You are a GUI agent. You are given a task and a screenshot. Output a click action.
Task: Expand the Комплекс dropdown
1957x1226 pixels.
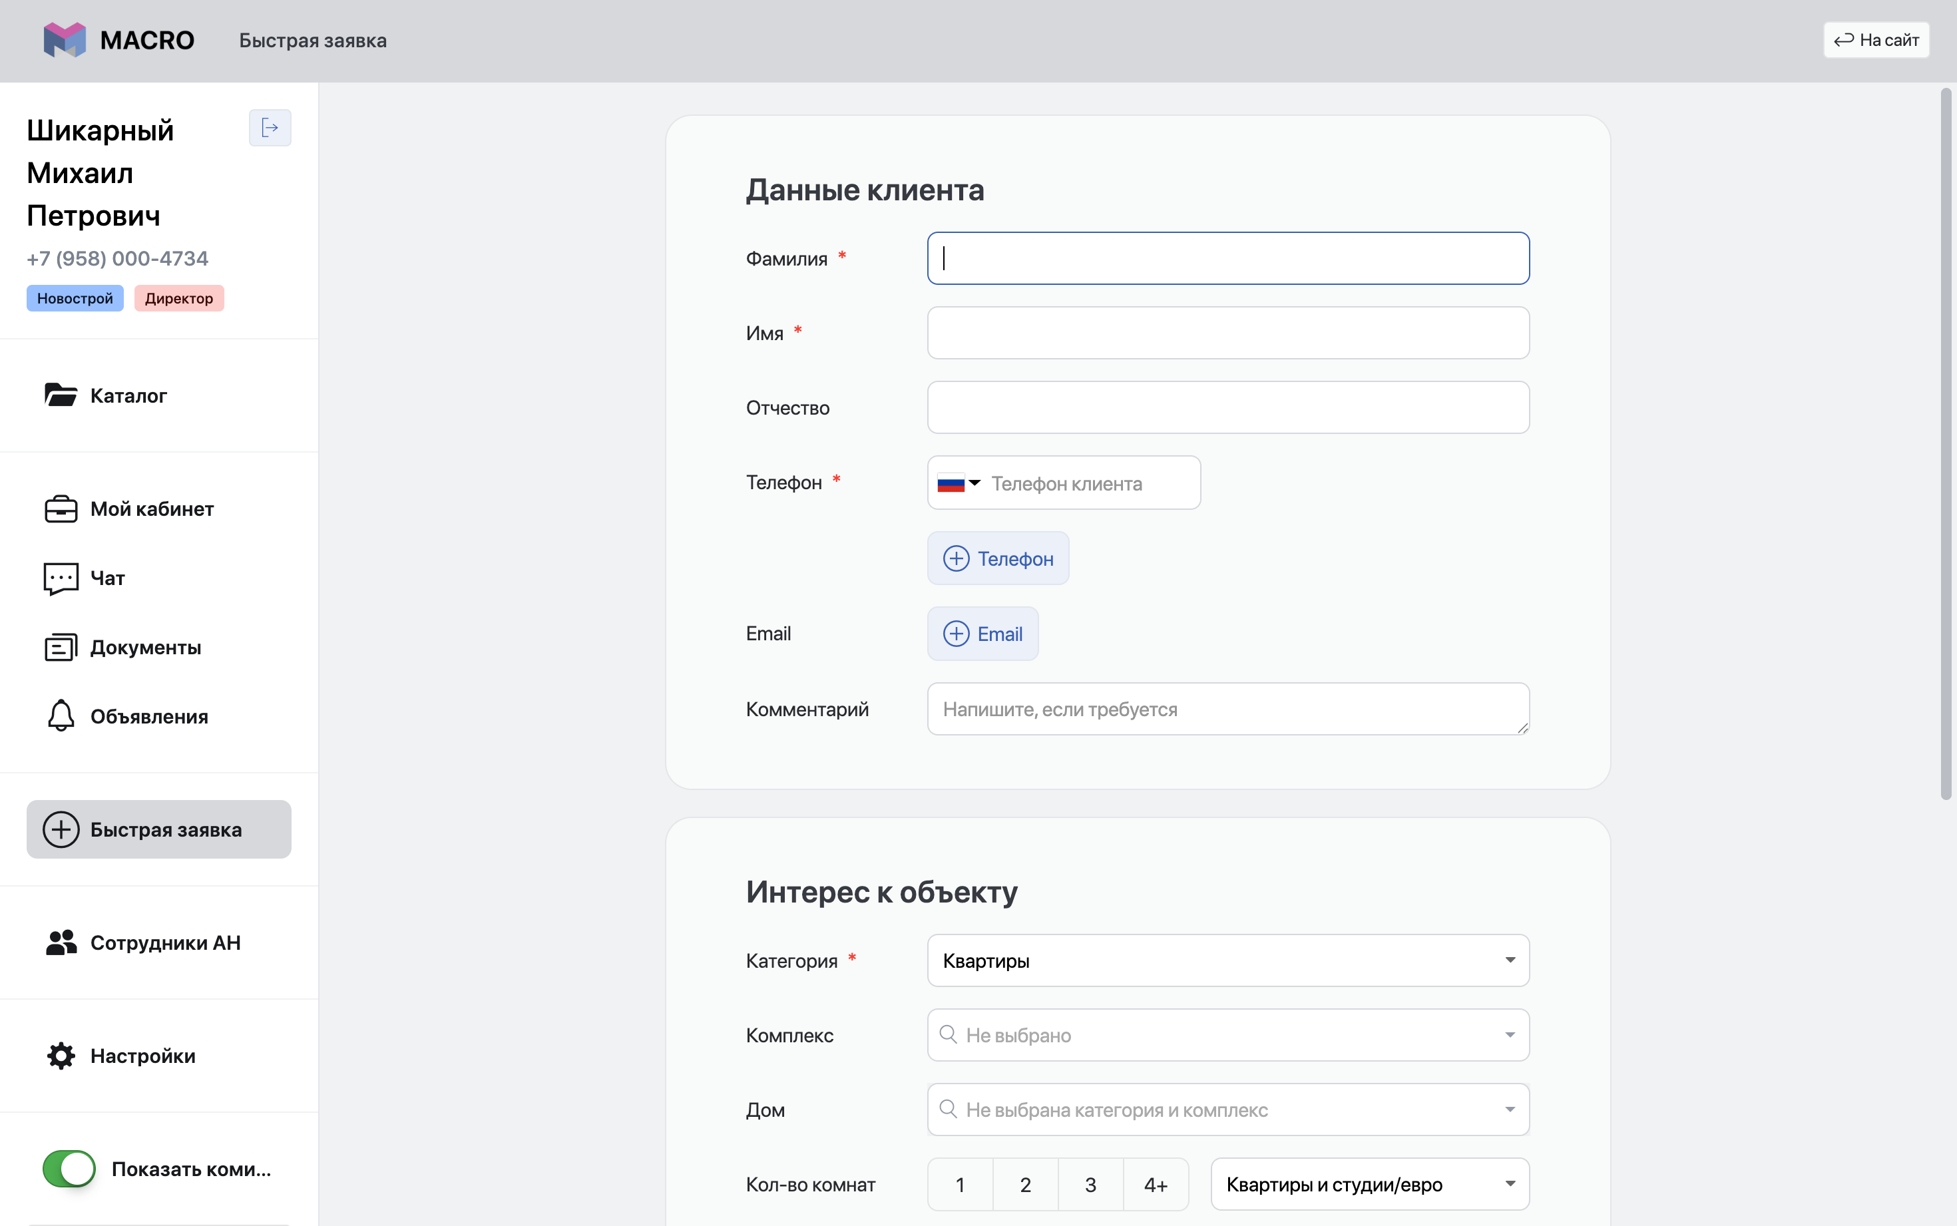point(1228,1036)
